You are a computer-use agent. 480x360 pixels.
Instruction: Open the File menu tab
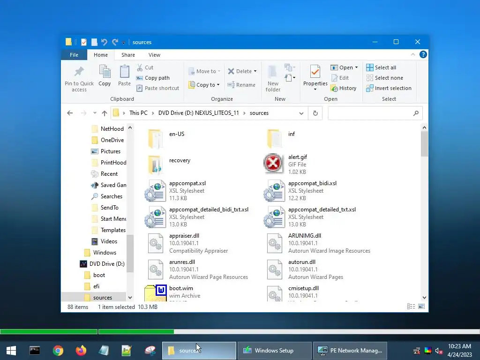(x=74, y=55)
